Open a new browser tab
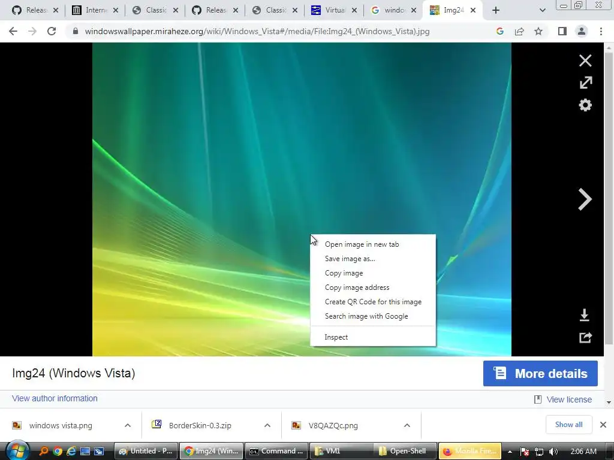The height and width of the screenshot is (460, 614). (x=496, y=11)
